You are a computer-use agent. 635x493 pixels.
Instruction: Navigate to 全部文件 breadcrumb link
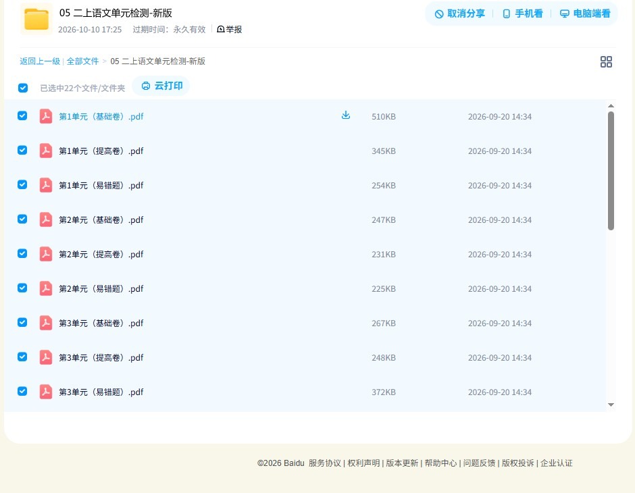point(82,61)
